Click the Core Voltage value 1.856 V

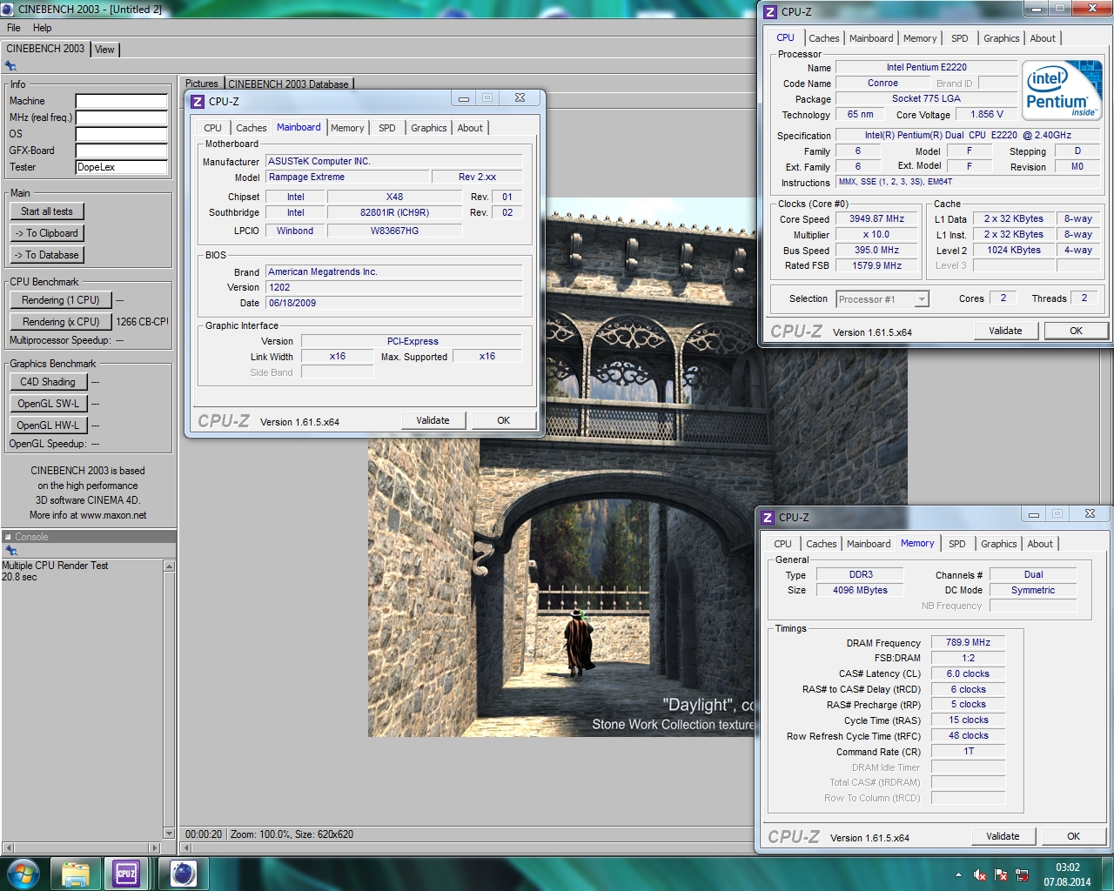[987, 114]
